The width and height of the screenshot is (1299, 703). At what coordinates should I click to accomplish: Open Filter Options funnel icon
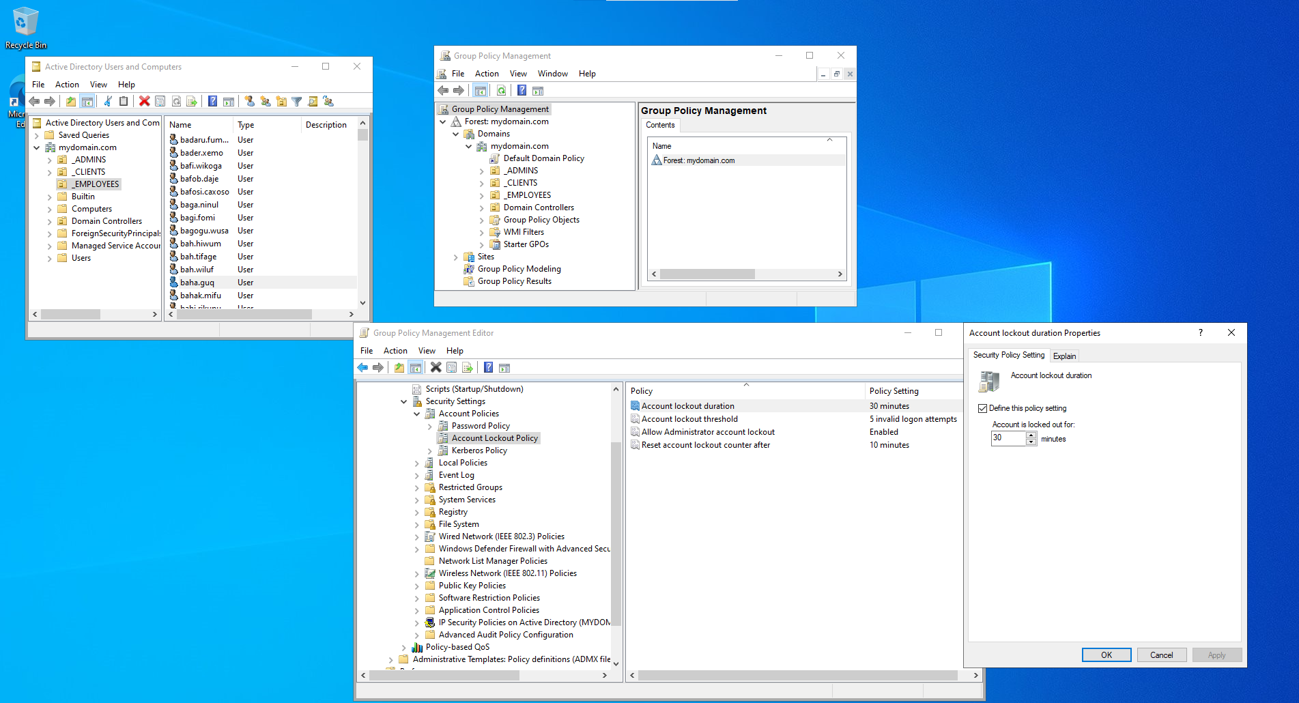click(x=297, y=102)
